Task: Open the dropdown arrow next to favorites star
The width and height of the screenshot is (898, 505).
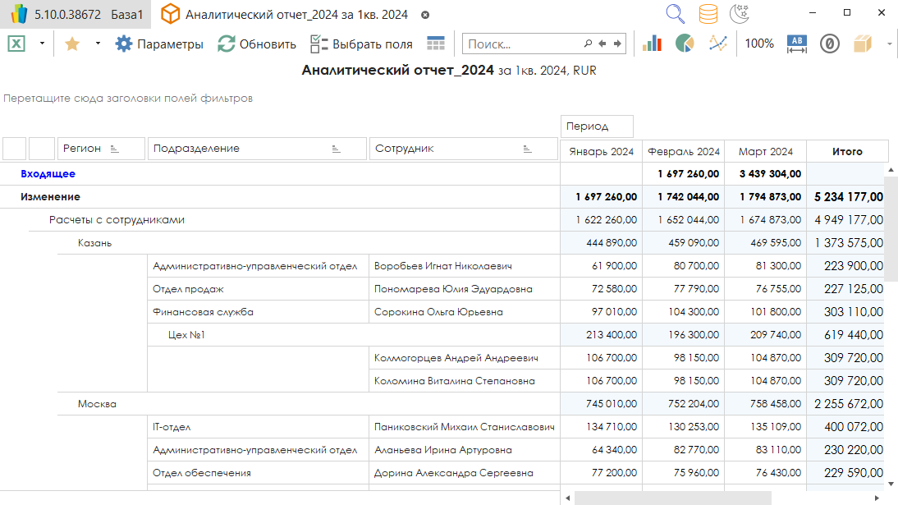Action: tap(98, 44)
